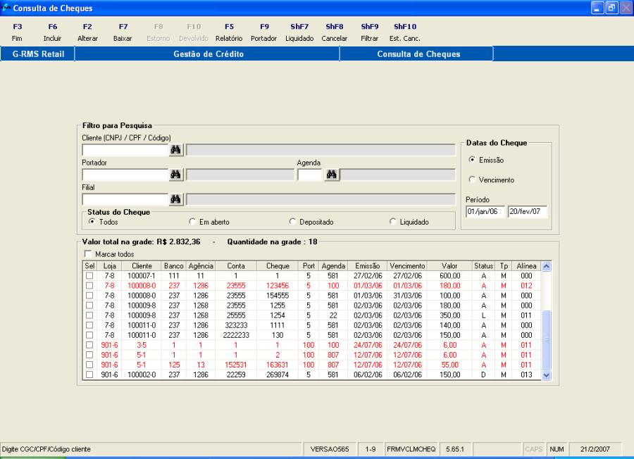
Task: Click the Vencimento column header in grid
Action: [407, 266]
